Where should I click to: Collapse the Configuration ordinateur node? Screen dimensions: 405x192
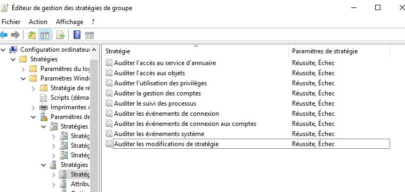[3, 50]
